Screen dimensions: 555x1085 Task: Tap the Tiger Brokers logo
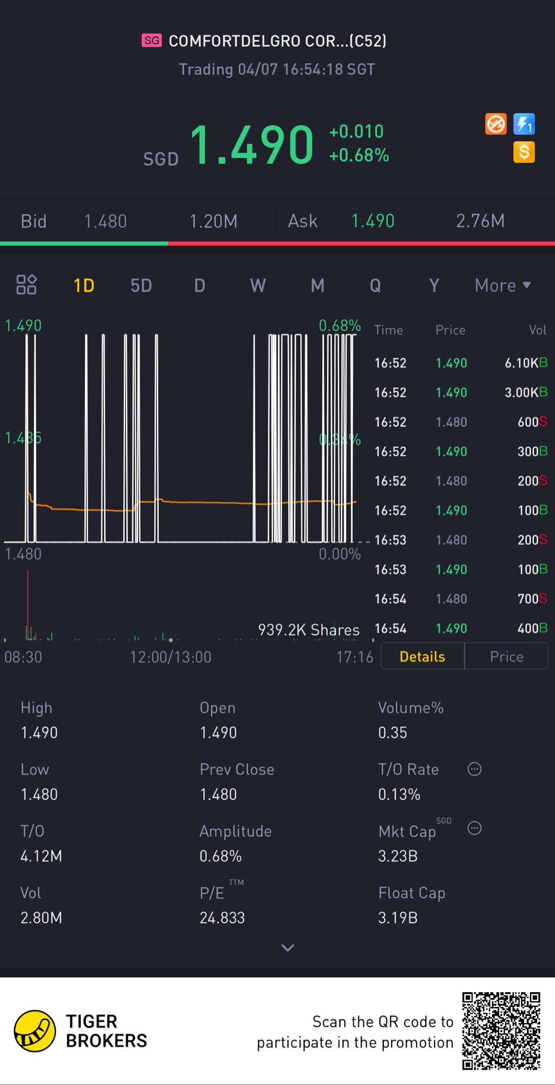point(35,1031)
